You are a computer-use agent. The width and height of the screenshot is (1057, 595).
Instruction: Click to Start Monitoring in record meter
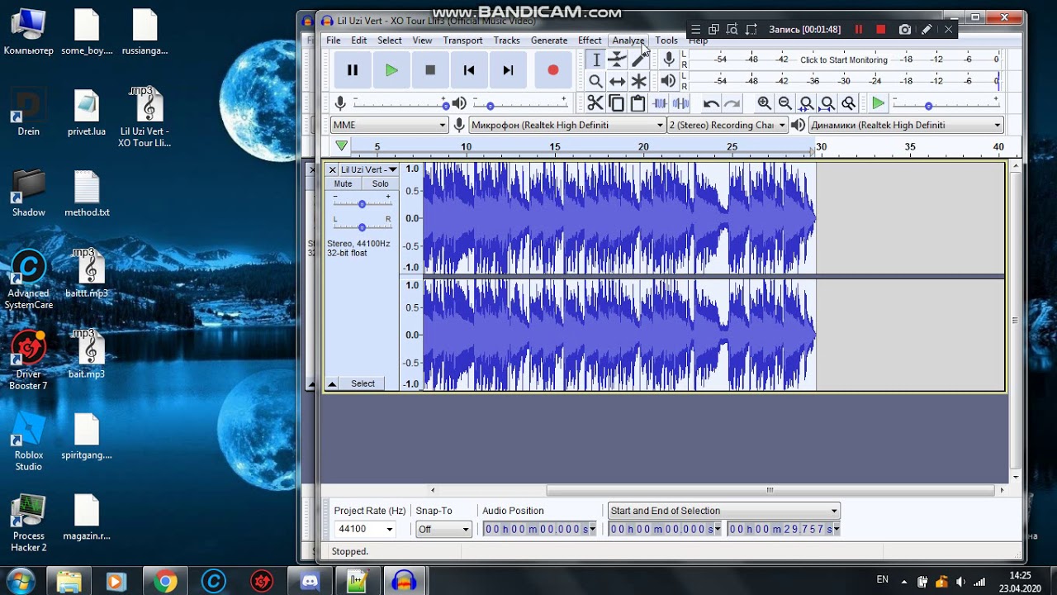tap(844, 59)
